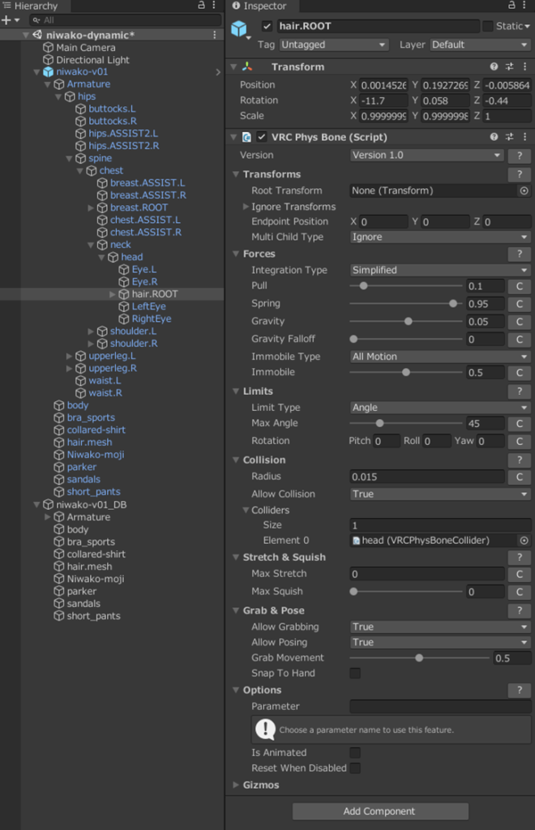Open Transform component help icon

pos(494,67)
